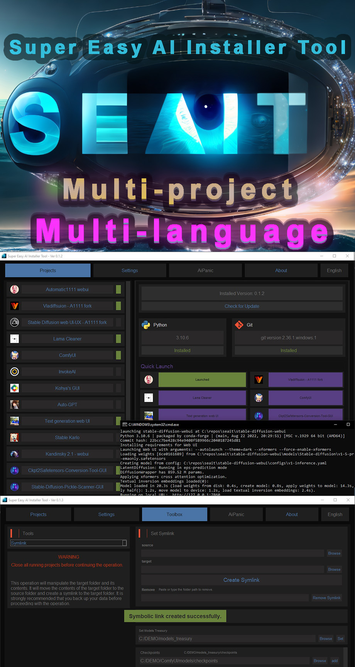Click the Vladiffsuion fork icon in project list
The image size is (355, 667).
(15, 306)
